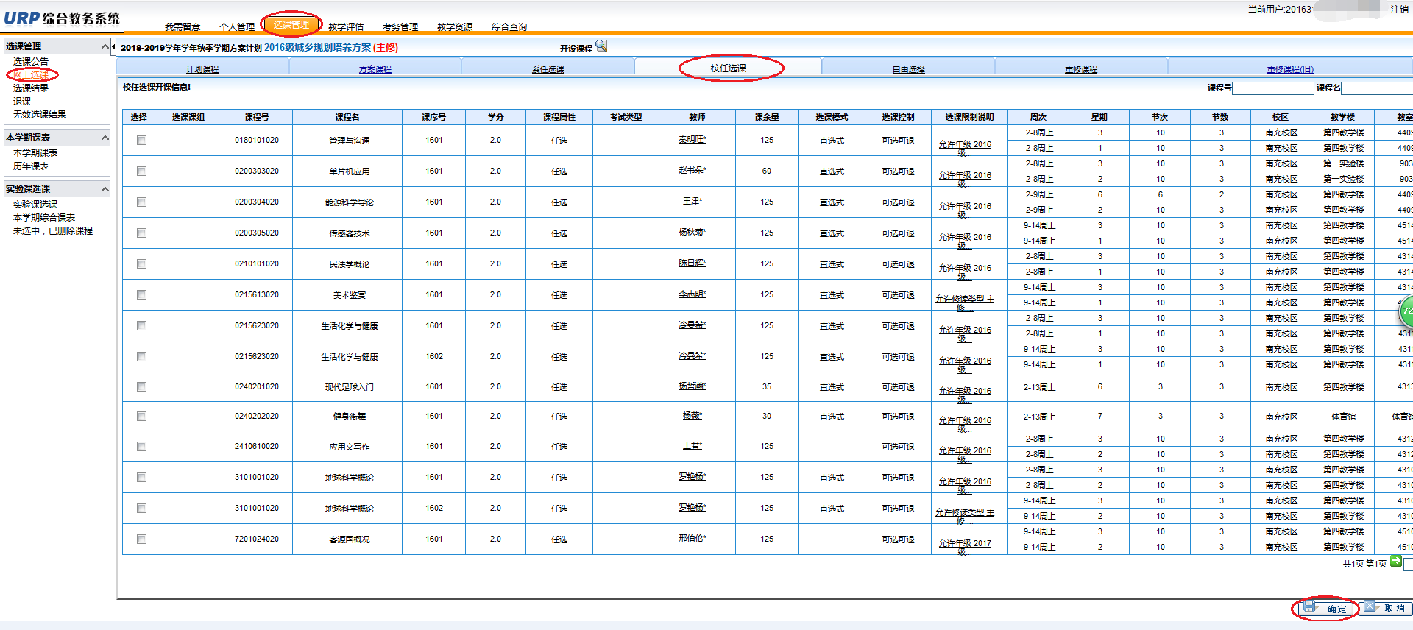Switch to the 自由选择 tab
This screenshot has height=630, width=1413.
[908, 69]
